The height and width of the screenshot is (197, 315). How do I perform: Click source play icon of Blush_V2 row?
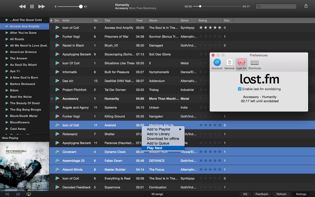(57, 45)
